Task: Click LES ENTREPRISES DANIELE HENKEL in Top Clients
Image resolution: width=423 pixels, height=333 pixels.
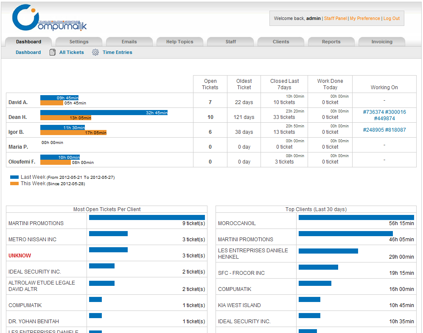Action: (x=253, y=254)
